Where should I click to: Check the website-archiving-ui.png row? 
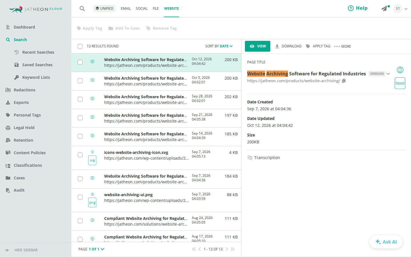80,197
